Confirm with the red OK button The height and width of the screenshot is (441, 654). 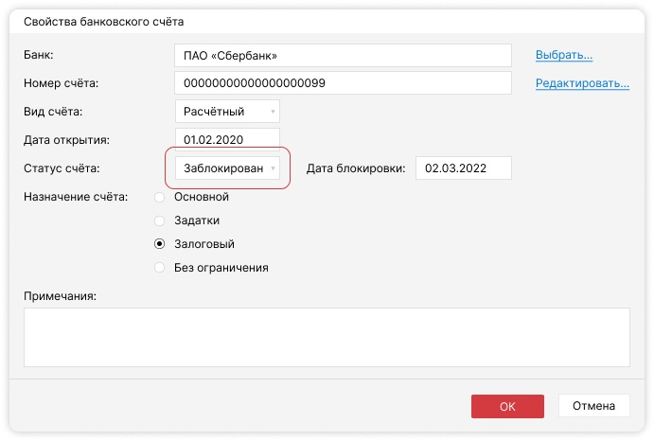point(507,406)
